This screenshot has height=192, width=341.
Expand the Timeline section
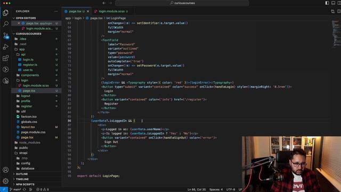(x=36, y=179)
